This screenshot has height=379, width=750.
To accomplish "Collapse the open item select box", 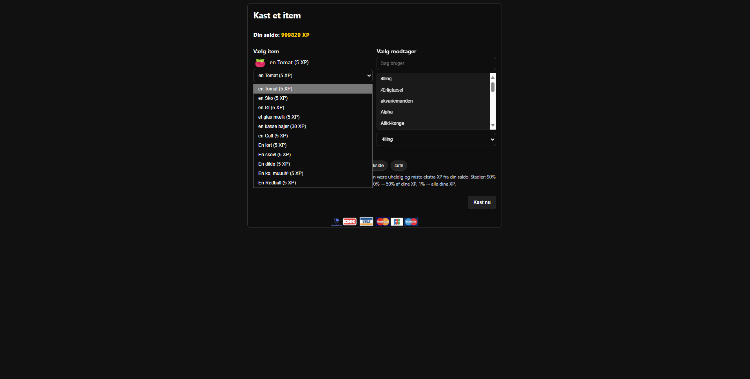I will (x=312, y=76).
